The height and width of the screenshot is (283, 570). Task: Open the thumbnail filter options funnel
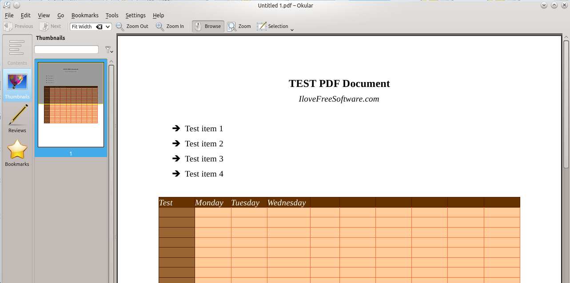tap(108, 50)
